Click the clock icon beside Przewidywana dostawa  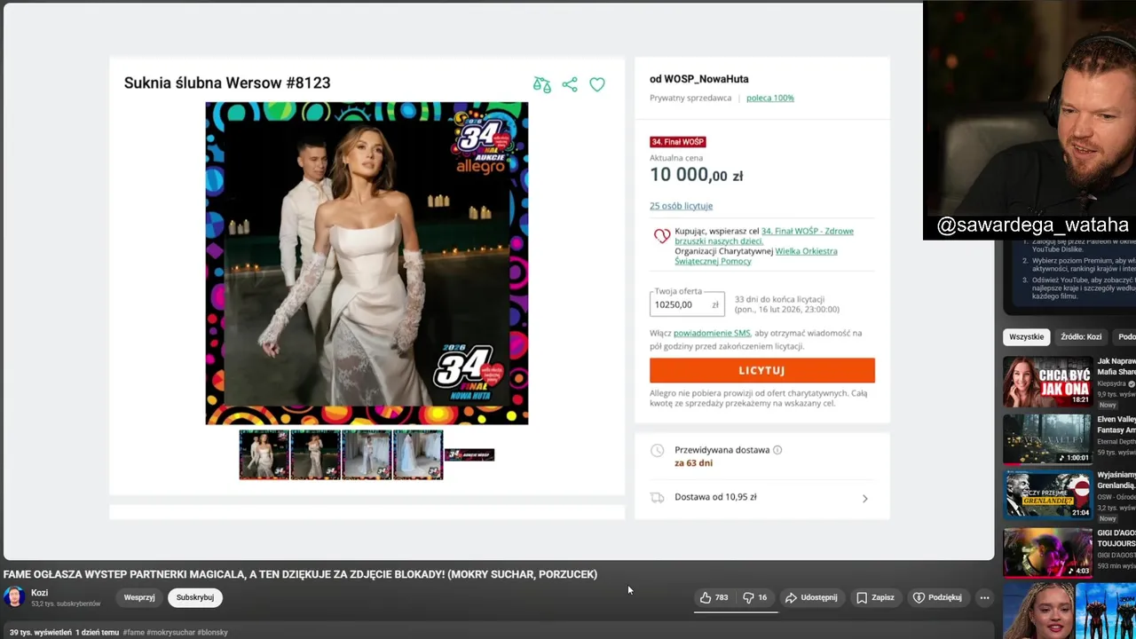657,450
